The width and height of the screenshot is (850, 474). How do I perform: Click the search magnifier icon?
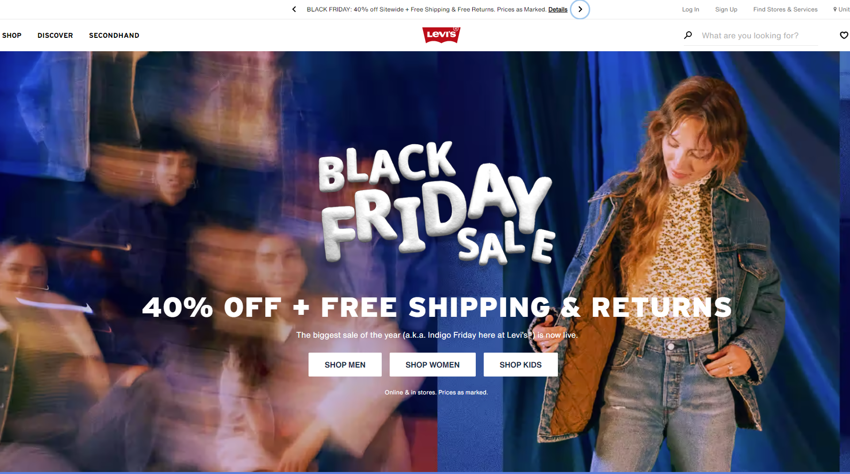[688, 35]
